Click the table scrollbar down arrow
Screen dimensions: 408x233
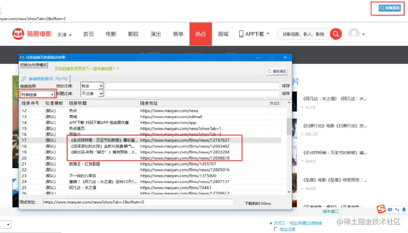point(289,192)
